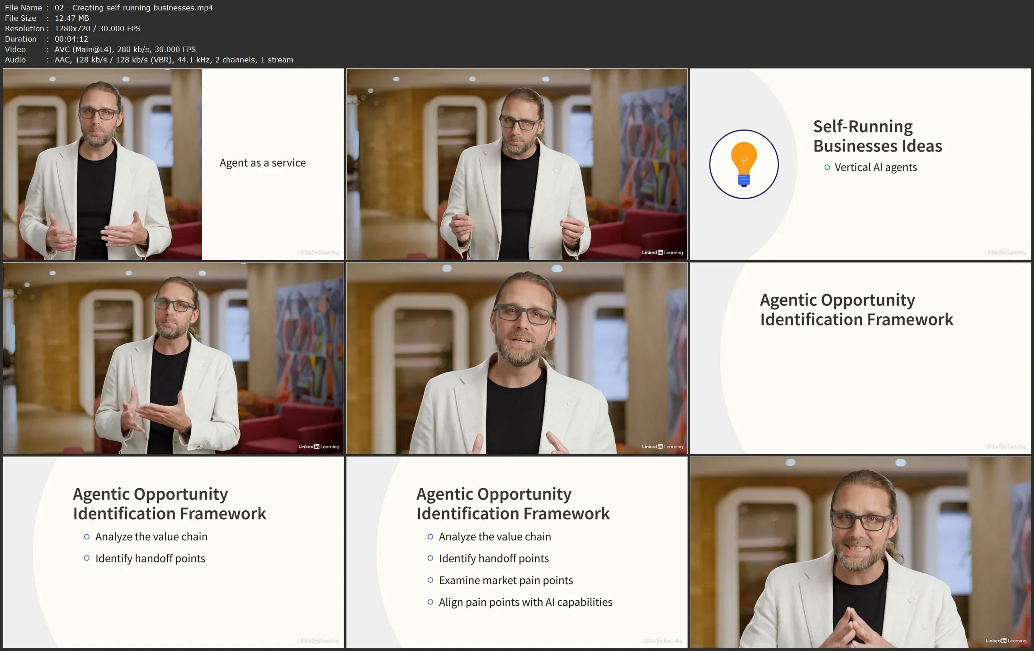This screenshot has width=1034, height=651.
Task: Open the framework title-only slide thumbnail
Action: tap(860, 358)
